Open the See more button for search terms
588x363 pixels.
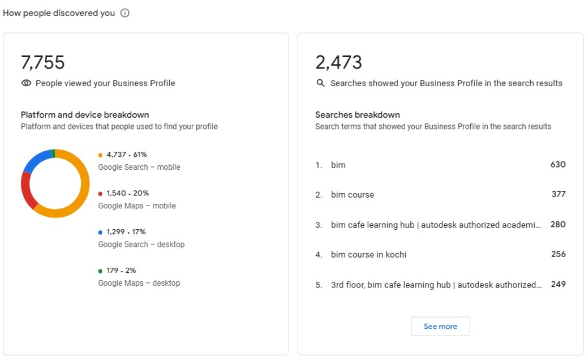click(441, 326)
